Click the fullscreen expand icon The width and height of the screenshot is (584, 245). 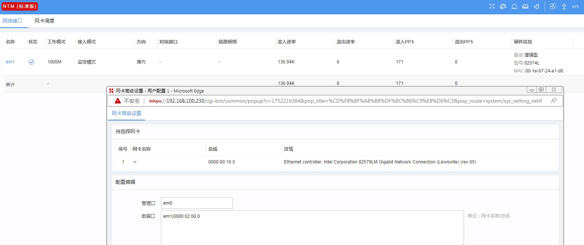pos(492,6)
